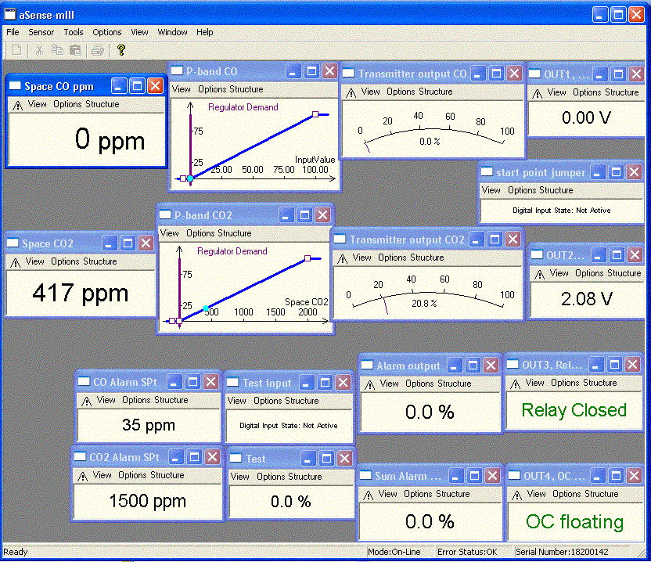
Task: Click the Copy toolbar icon
Action: (57, 50)
